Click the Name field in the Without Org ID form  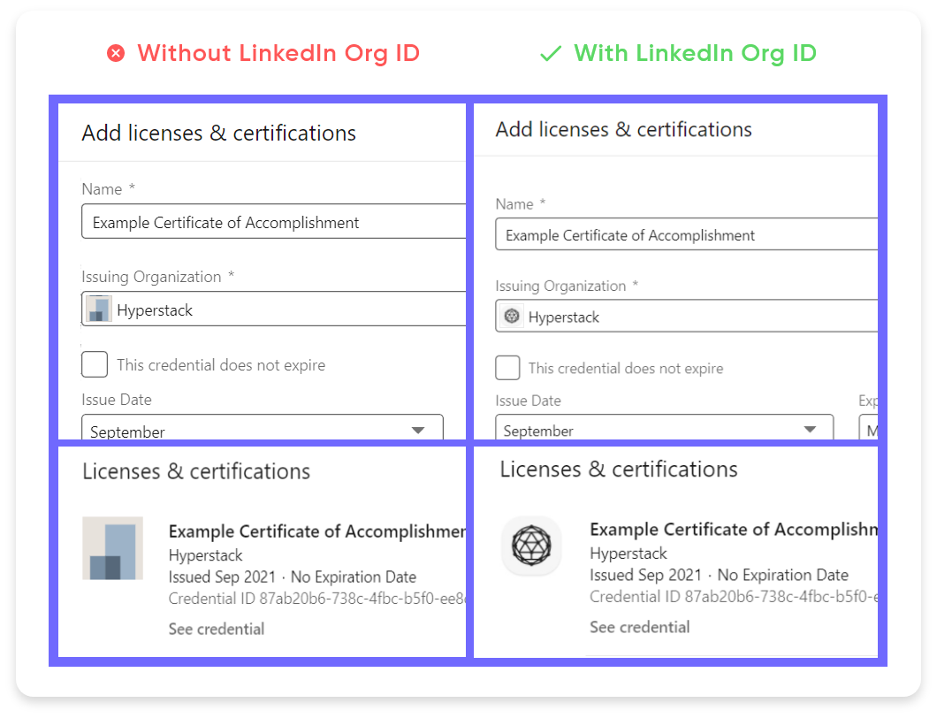(x=273, y=222)
